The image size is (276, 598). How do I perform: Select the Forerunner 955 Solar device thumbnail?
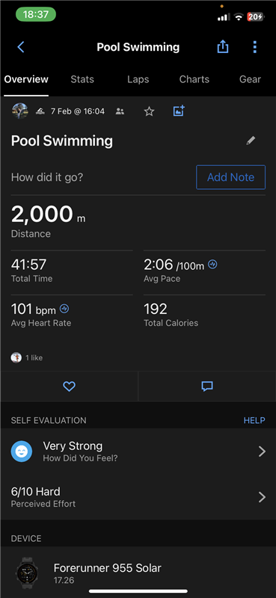tap(27, 573)
